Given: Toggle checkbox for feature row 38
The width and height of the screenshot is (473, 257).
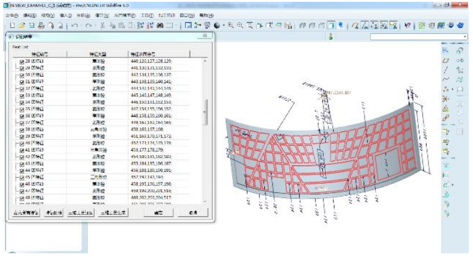Looking at the screenshot, I should pyautogui.click(x=22, y=129).
